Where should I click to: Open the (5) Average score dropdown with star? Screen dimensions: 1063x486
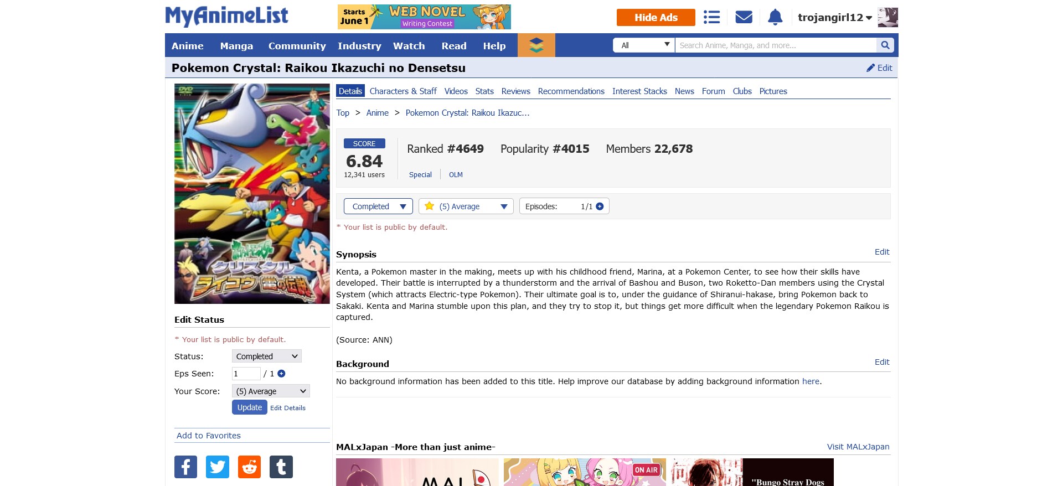point(466,206)
